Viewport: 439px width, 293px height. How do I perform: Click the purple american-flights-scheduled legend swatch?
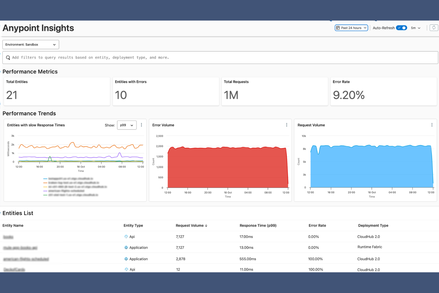(45, 191)
